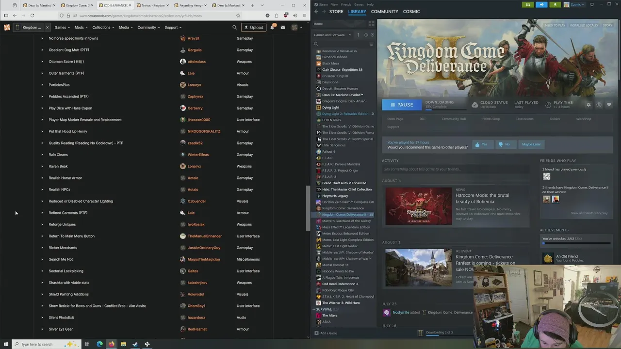The height and width of the screenshot is (349, 621).
Task: Open Nexus Mods notifications bell
Action: [x=272, y=27]
